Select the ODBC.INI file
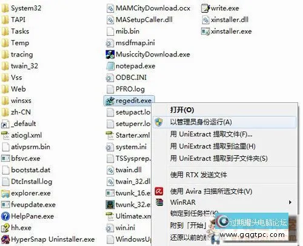 (x=126, y=78)
